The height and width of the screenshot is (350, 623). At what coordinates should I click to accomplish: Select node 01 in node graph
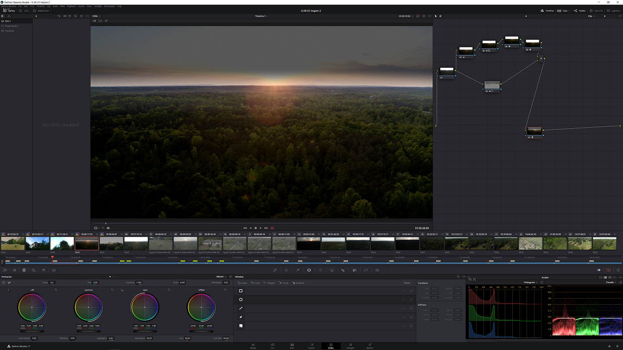pyautogui.click(x=447, y=73)
